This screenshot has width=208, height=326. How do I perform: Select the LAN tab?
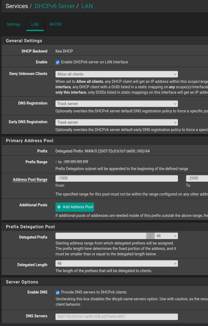(x=35, y=24)
